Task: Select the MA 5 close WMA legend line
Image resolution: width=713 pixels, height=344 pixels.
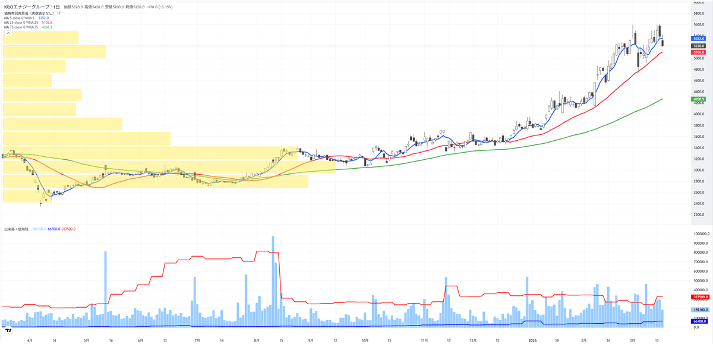Action: tap(20, 18)
